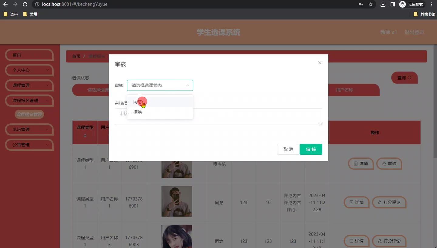Click 教师 a1 in the header
This screenshot has height=248, width=437.
point(388,32)
